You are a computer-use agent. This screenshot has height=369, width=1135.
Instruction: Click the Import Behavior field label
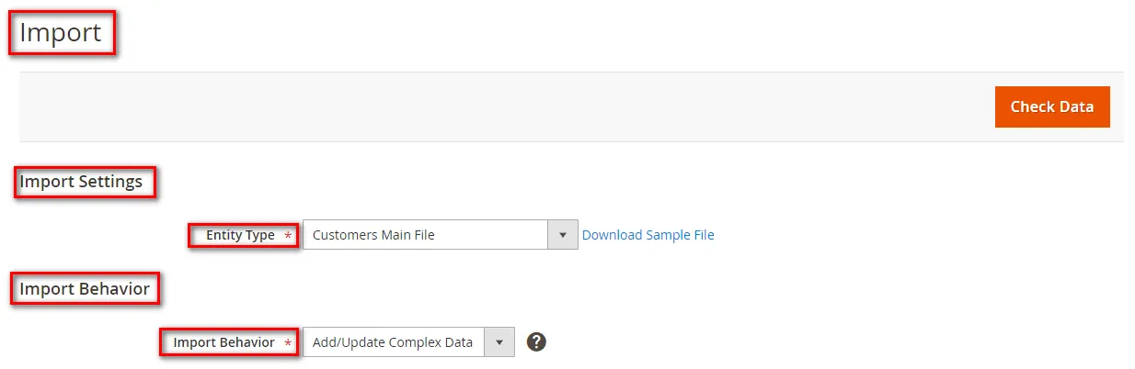[224, 342]
